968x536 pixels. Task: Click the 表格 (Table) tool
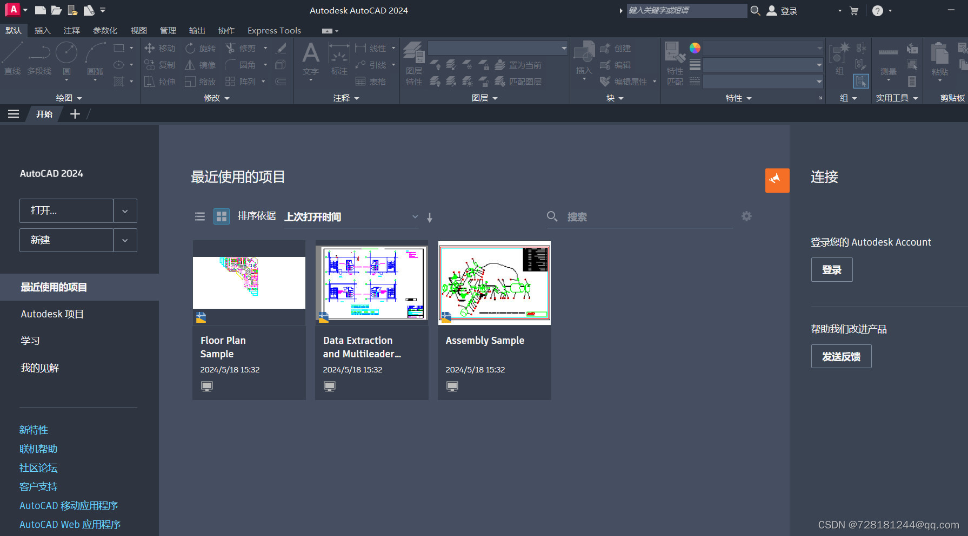371,82
